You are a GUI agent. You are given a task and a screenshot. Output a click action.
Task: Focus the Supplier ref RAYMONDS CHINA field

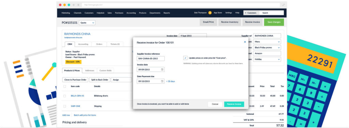pyautogui.click(x=267, y=36)
